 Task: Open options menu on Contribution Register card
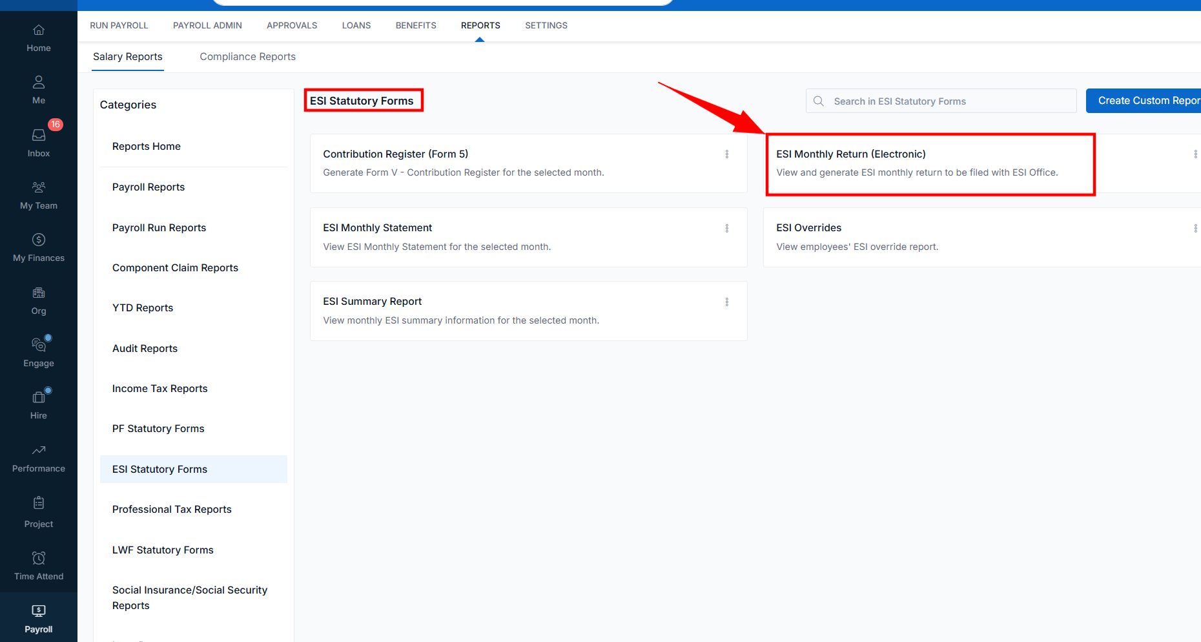(727, 154)
